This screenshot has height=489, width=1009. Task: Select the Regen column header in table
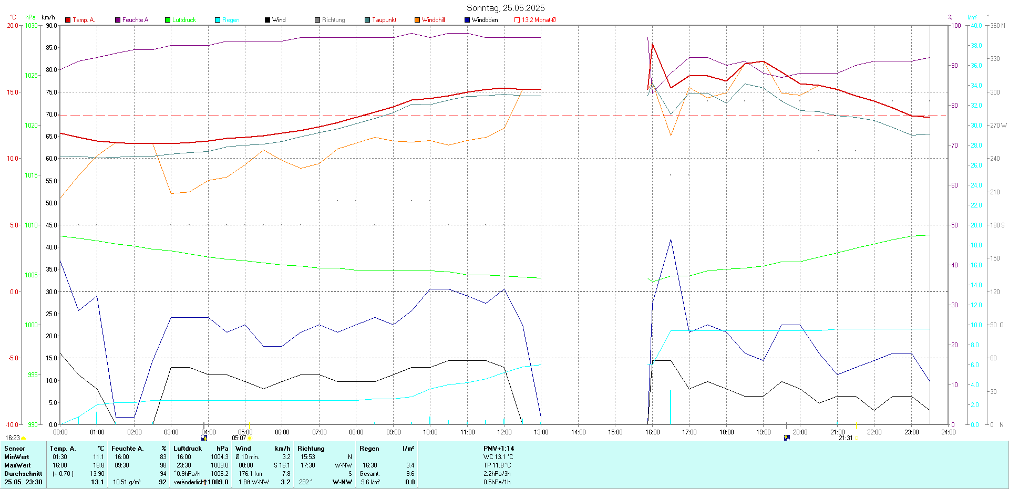pos(369,449)
